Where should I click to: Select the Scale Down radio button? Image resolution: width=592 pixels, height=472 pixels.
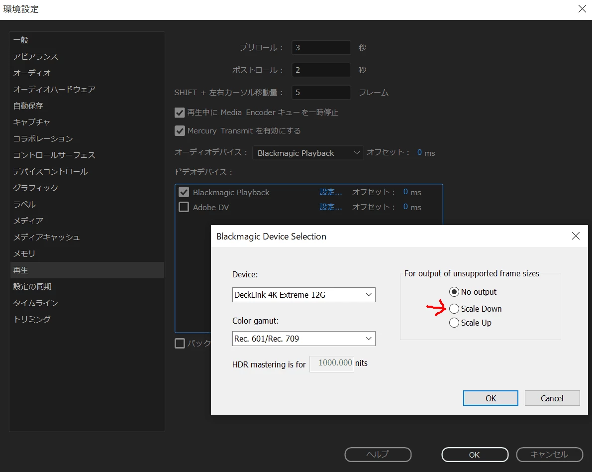(454, 309)
